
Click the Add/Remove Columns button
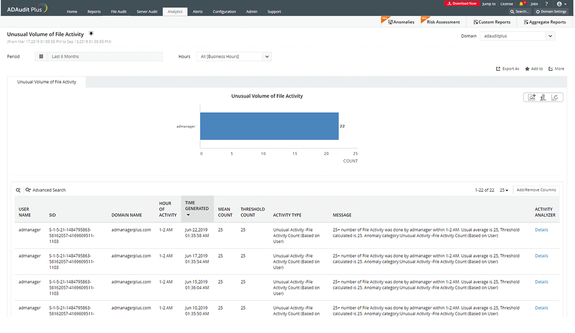click(x=536, y=190)
